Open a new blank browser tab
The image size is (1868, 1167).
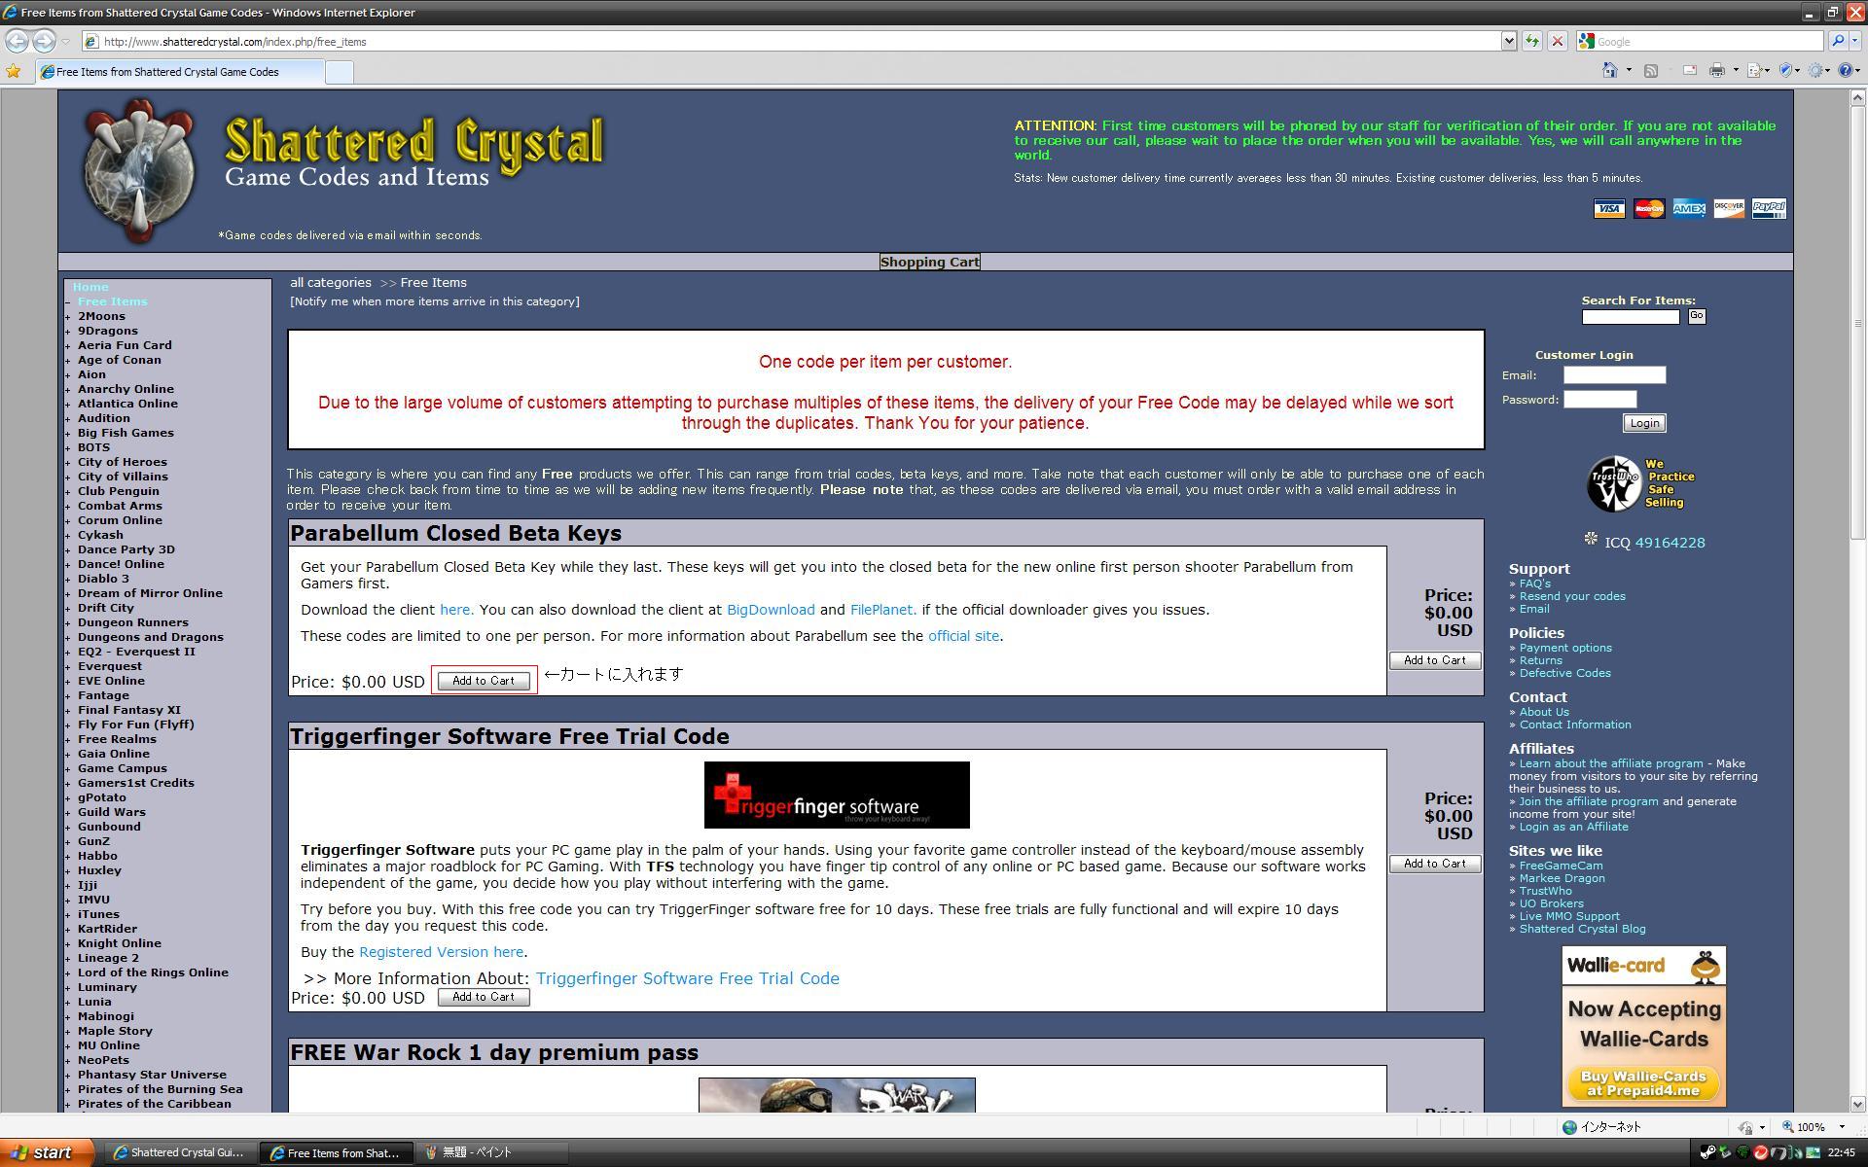[339, 72]
